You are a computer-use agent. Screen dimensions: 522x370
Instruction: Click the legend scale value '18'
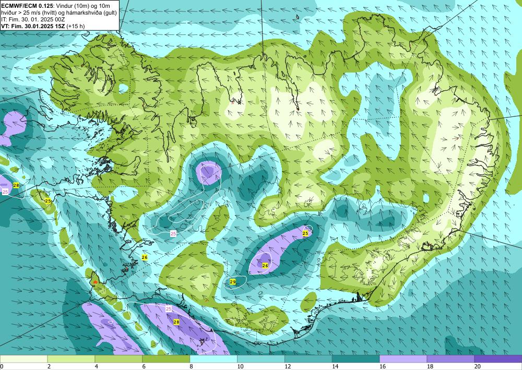click(x=430, y=366)
